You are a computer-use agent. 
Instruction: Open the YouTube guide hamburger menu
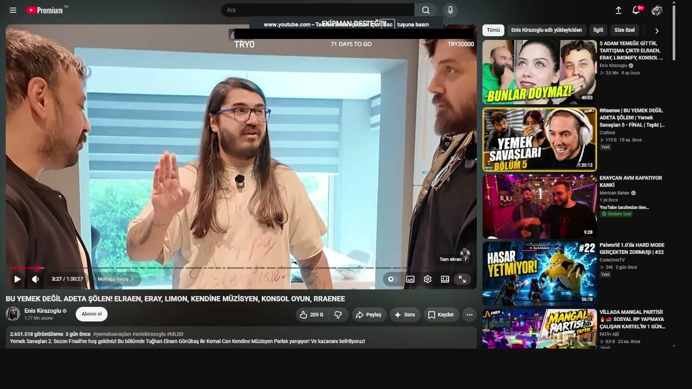(13, 10)
